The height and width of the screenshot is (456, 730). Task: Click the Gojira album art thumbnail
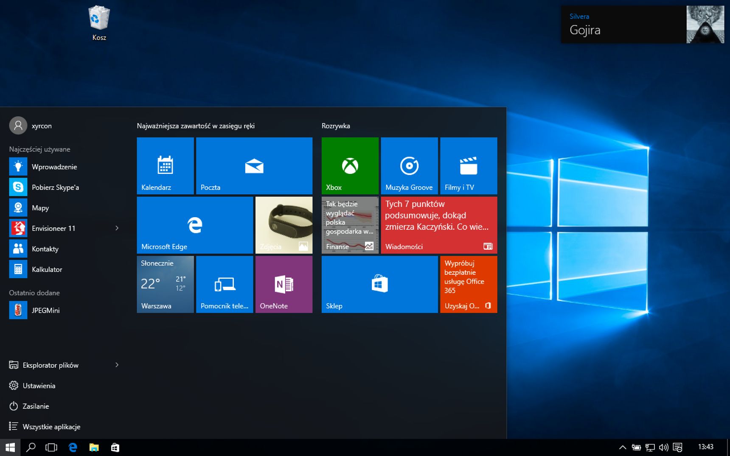705,24
